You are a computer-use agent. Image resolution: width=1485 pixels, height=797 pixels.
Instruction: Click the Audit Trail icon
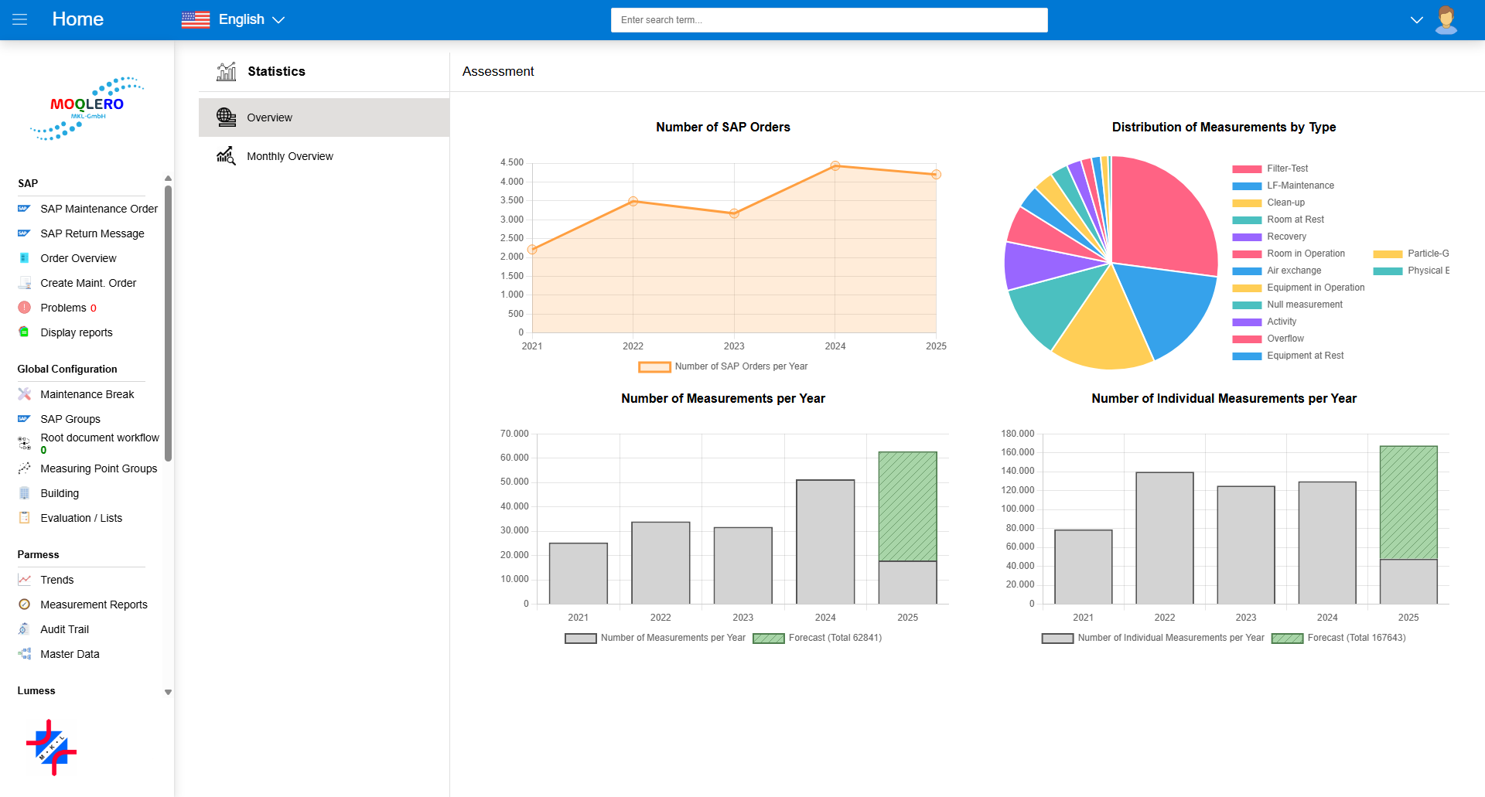[24, 629]
